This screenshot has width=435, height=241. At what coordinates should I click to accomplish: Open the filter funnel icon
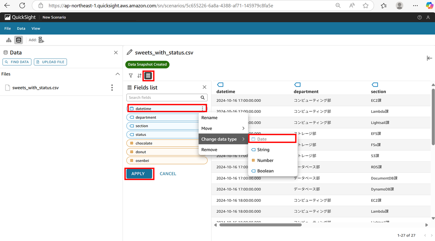point(131,76)
